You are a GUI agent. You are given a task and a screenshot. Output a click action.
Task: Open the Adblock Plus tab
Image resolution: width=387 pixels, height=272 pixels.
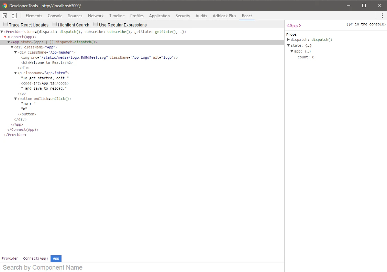pyautogui.click(x=224, y=16)
